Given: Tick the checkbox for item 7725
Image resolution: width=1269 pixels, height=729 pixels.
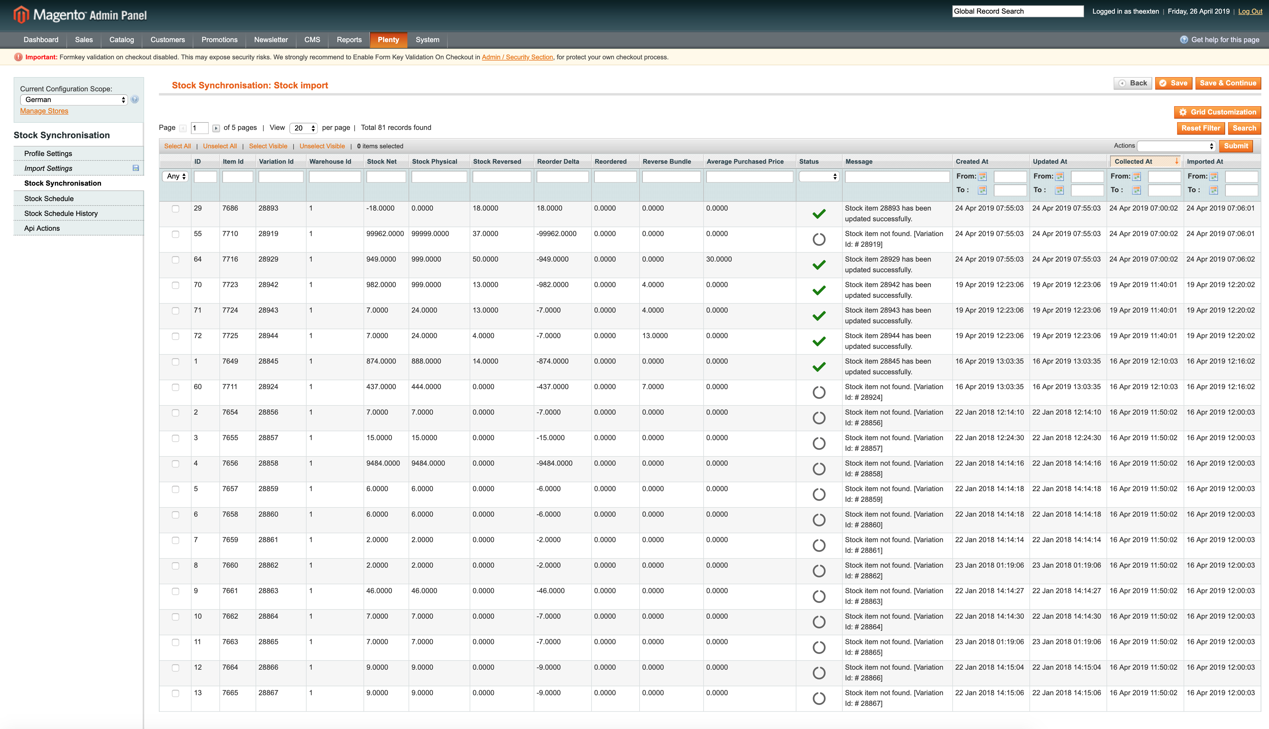Looking at the screenshot, I should coord(175,336).
